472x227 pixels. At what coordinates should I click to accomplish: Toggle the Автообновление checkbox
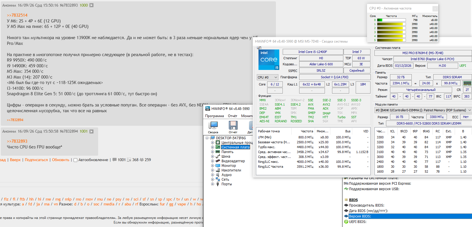click(x=75, y=160)
